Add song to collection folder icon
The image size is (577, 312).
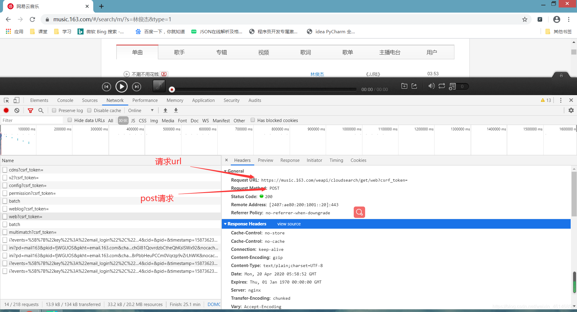tap(405, 86)
